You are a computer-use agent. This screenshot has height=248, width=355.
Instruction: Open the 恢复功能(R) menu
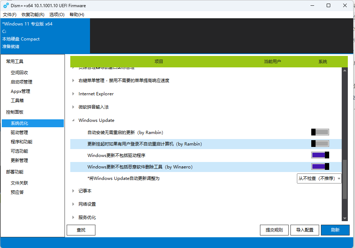pyautogui.click(x=33, y=15)
